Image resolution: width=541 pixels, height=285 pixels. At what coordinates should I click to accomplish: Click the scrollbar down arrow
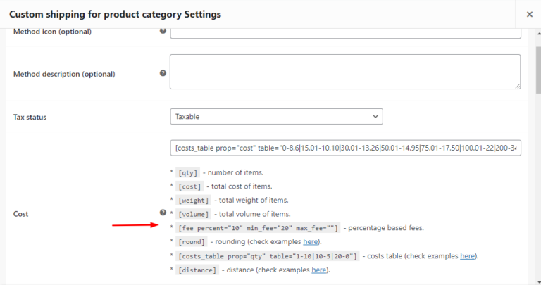click(x=538, y=282)
